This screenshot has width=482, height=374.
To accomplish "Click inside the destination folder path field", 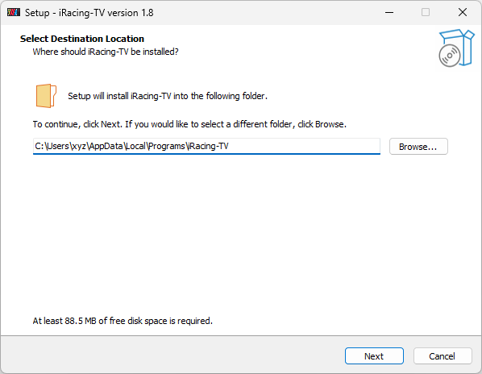I will (x=206, y=146).
